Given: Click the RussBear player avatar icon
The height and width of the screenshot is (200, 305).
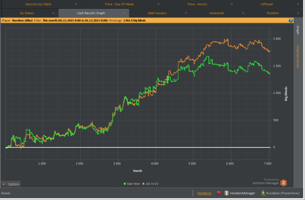Looking at the screenshot, I should [263, 193].
